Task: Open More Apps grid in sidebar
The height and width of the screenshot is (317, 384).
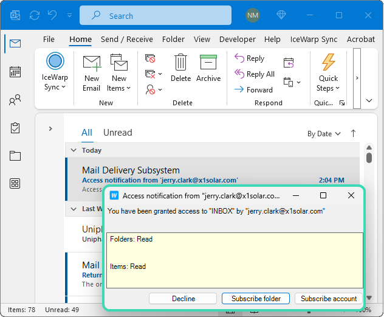Action: pos(15,183)
